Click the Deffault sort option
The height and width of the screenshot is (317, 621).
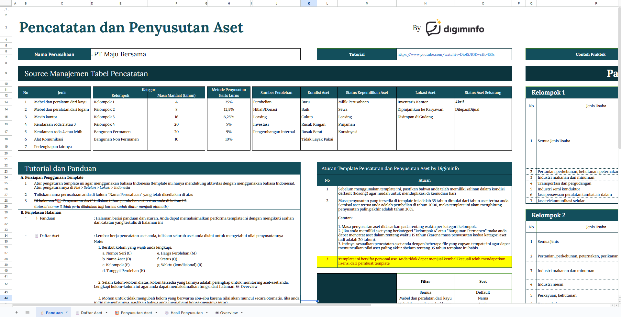(x=483, y=292)
